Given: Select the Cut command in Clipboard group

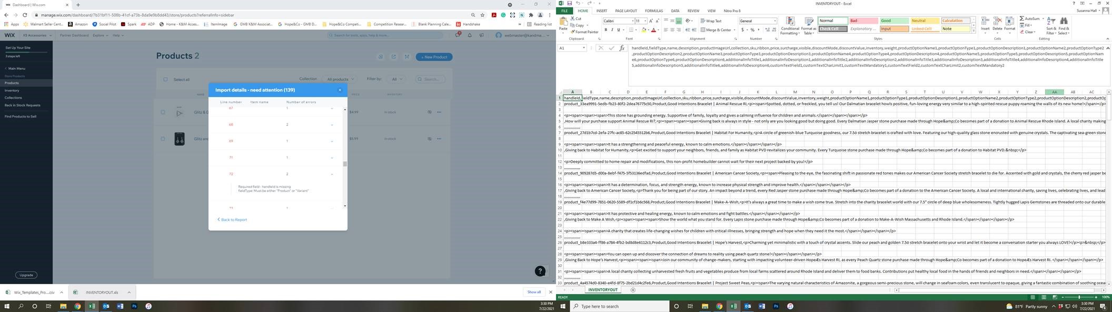Looking at the screenshot, I should 577,19.
